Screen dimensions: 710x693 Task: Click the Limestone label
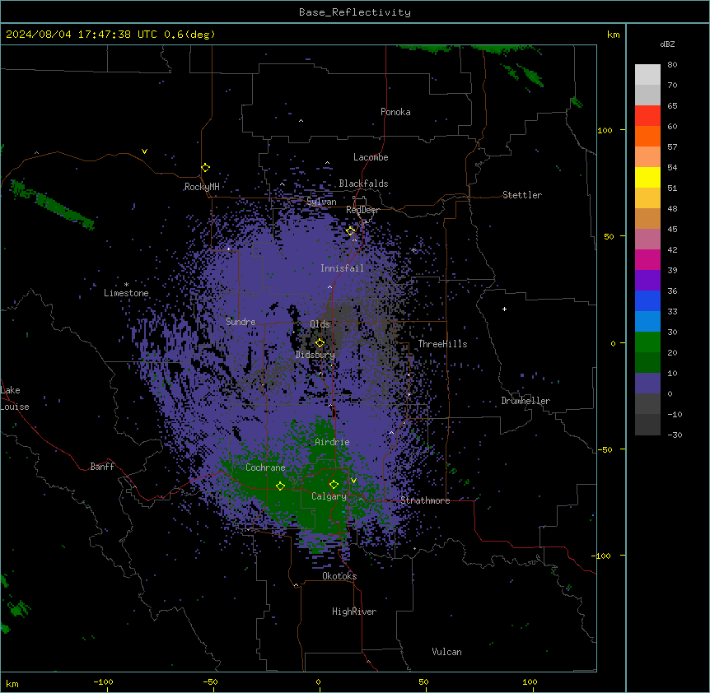(126, 293)
